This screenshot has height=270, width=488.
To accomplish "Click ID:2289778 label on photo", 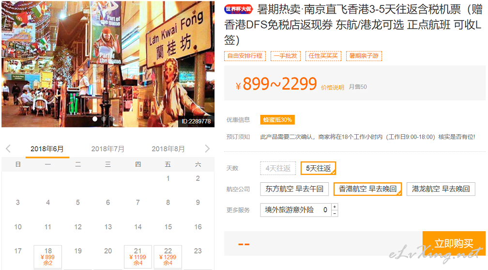I will pos(196,121).
